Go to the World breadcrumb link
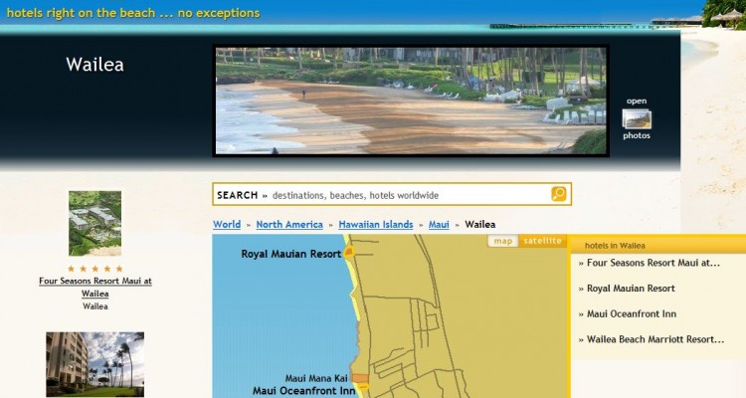This screenshot has width=746, height=398. [227, 225]
